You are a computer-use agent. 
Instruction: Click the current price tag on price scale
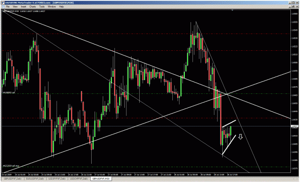pyautogui.click(x=294, y=126)
